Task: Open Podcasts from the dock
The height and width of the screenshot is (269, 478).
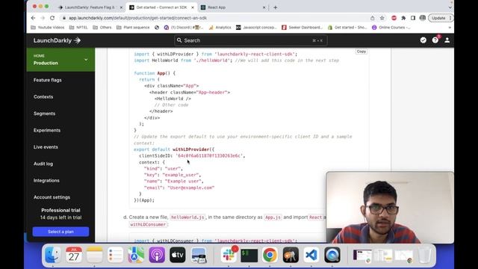Action: click(x=157, y=255)
